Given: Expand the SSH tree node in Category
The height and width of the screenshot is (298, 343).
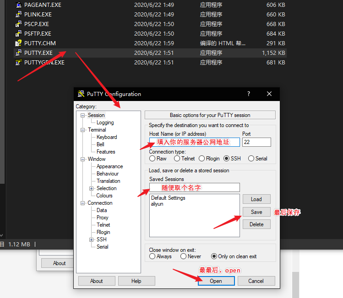Looking at the screenshot, I should [92, 239].
